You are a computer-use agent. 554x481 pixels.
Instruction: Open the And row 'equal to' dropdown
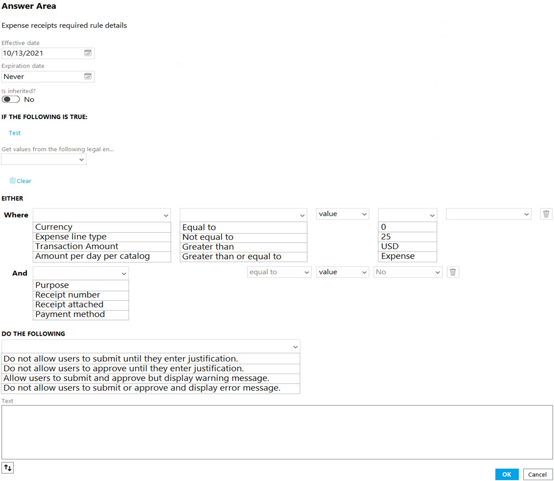tap(279, 272)
